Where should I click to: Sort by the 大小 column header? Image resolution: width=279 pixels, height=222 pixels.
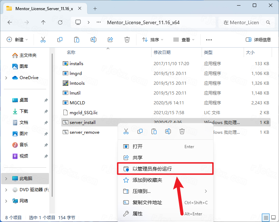(x=250, y=52)
